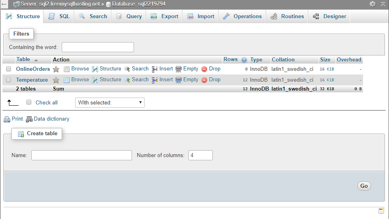The width and height of the screenshot is (389, 219).
Task: Tick the Temperature row checkbox
Action: (x=9, y=80)
